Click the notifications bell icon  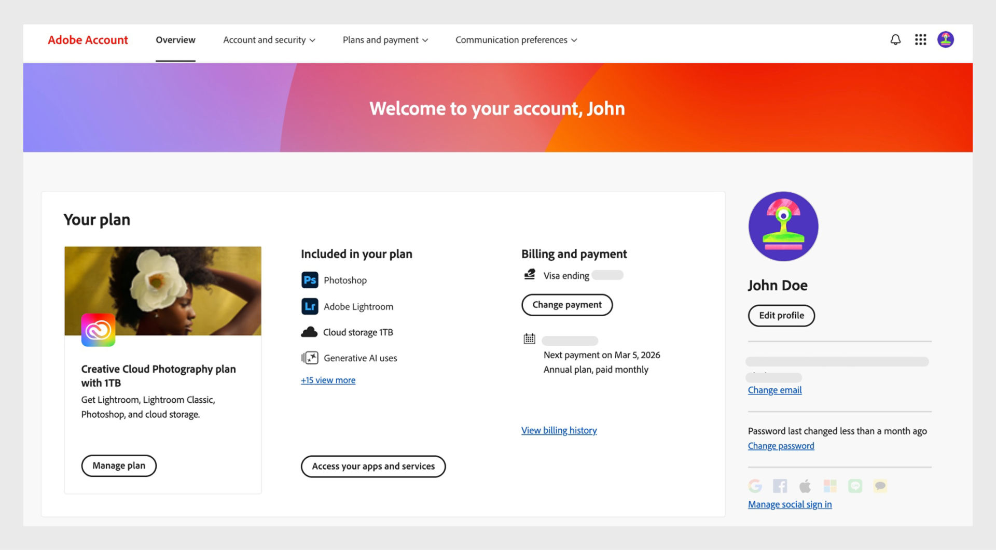pyautogui.click(x=895, y=40)
